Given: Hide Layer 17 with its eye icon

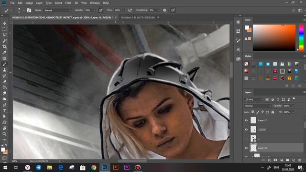Looking at the screenshot, I should [246, 120].
